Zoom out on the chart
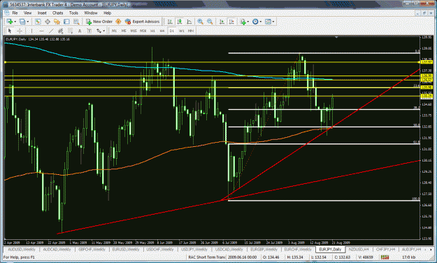 210,22
